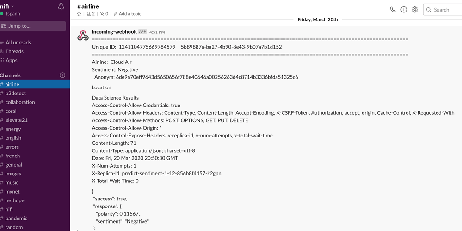Viewport: 462px width, 231px height.
Task: Open Apps from the sidebar
Action: pos(12,60)
